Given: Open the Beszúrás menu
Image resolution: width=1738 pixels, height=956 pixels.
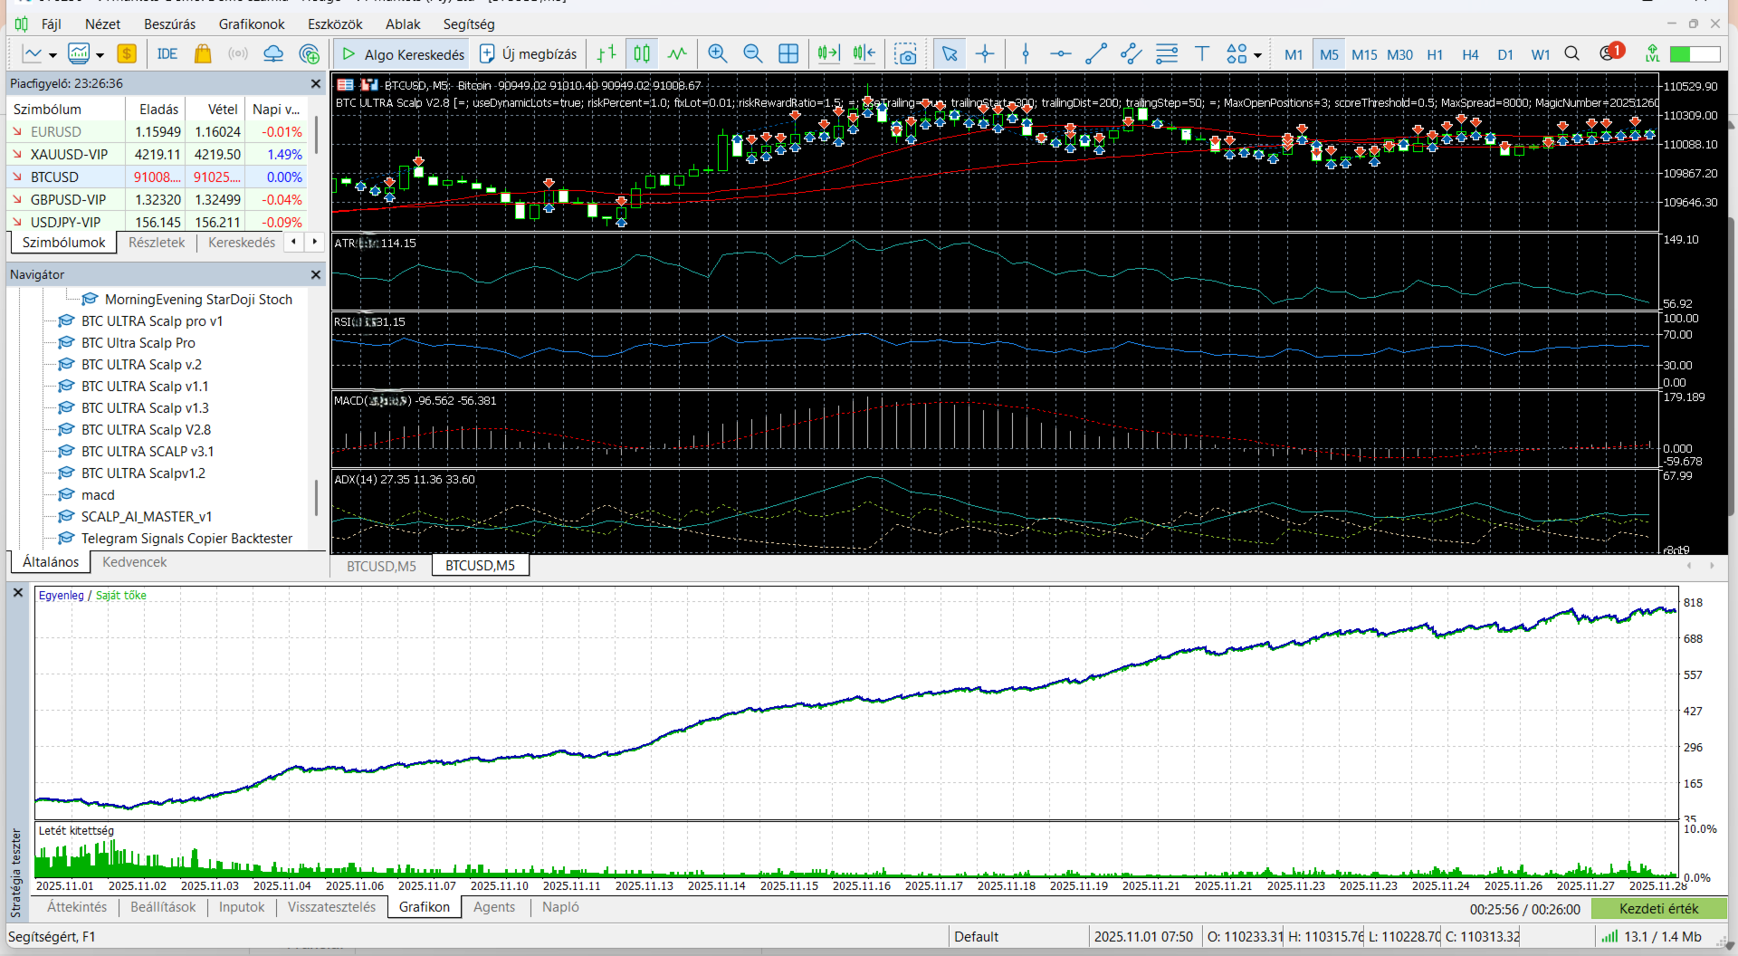Looking at the screenshot, I should pos(169,24).
